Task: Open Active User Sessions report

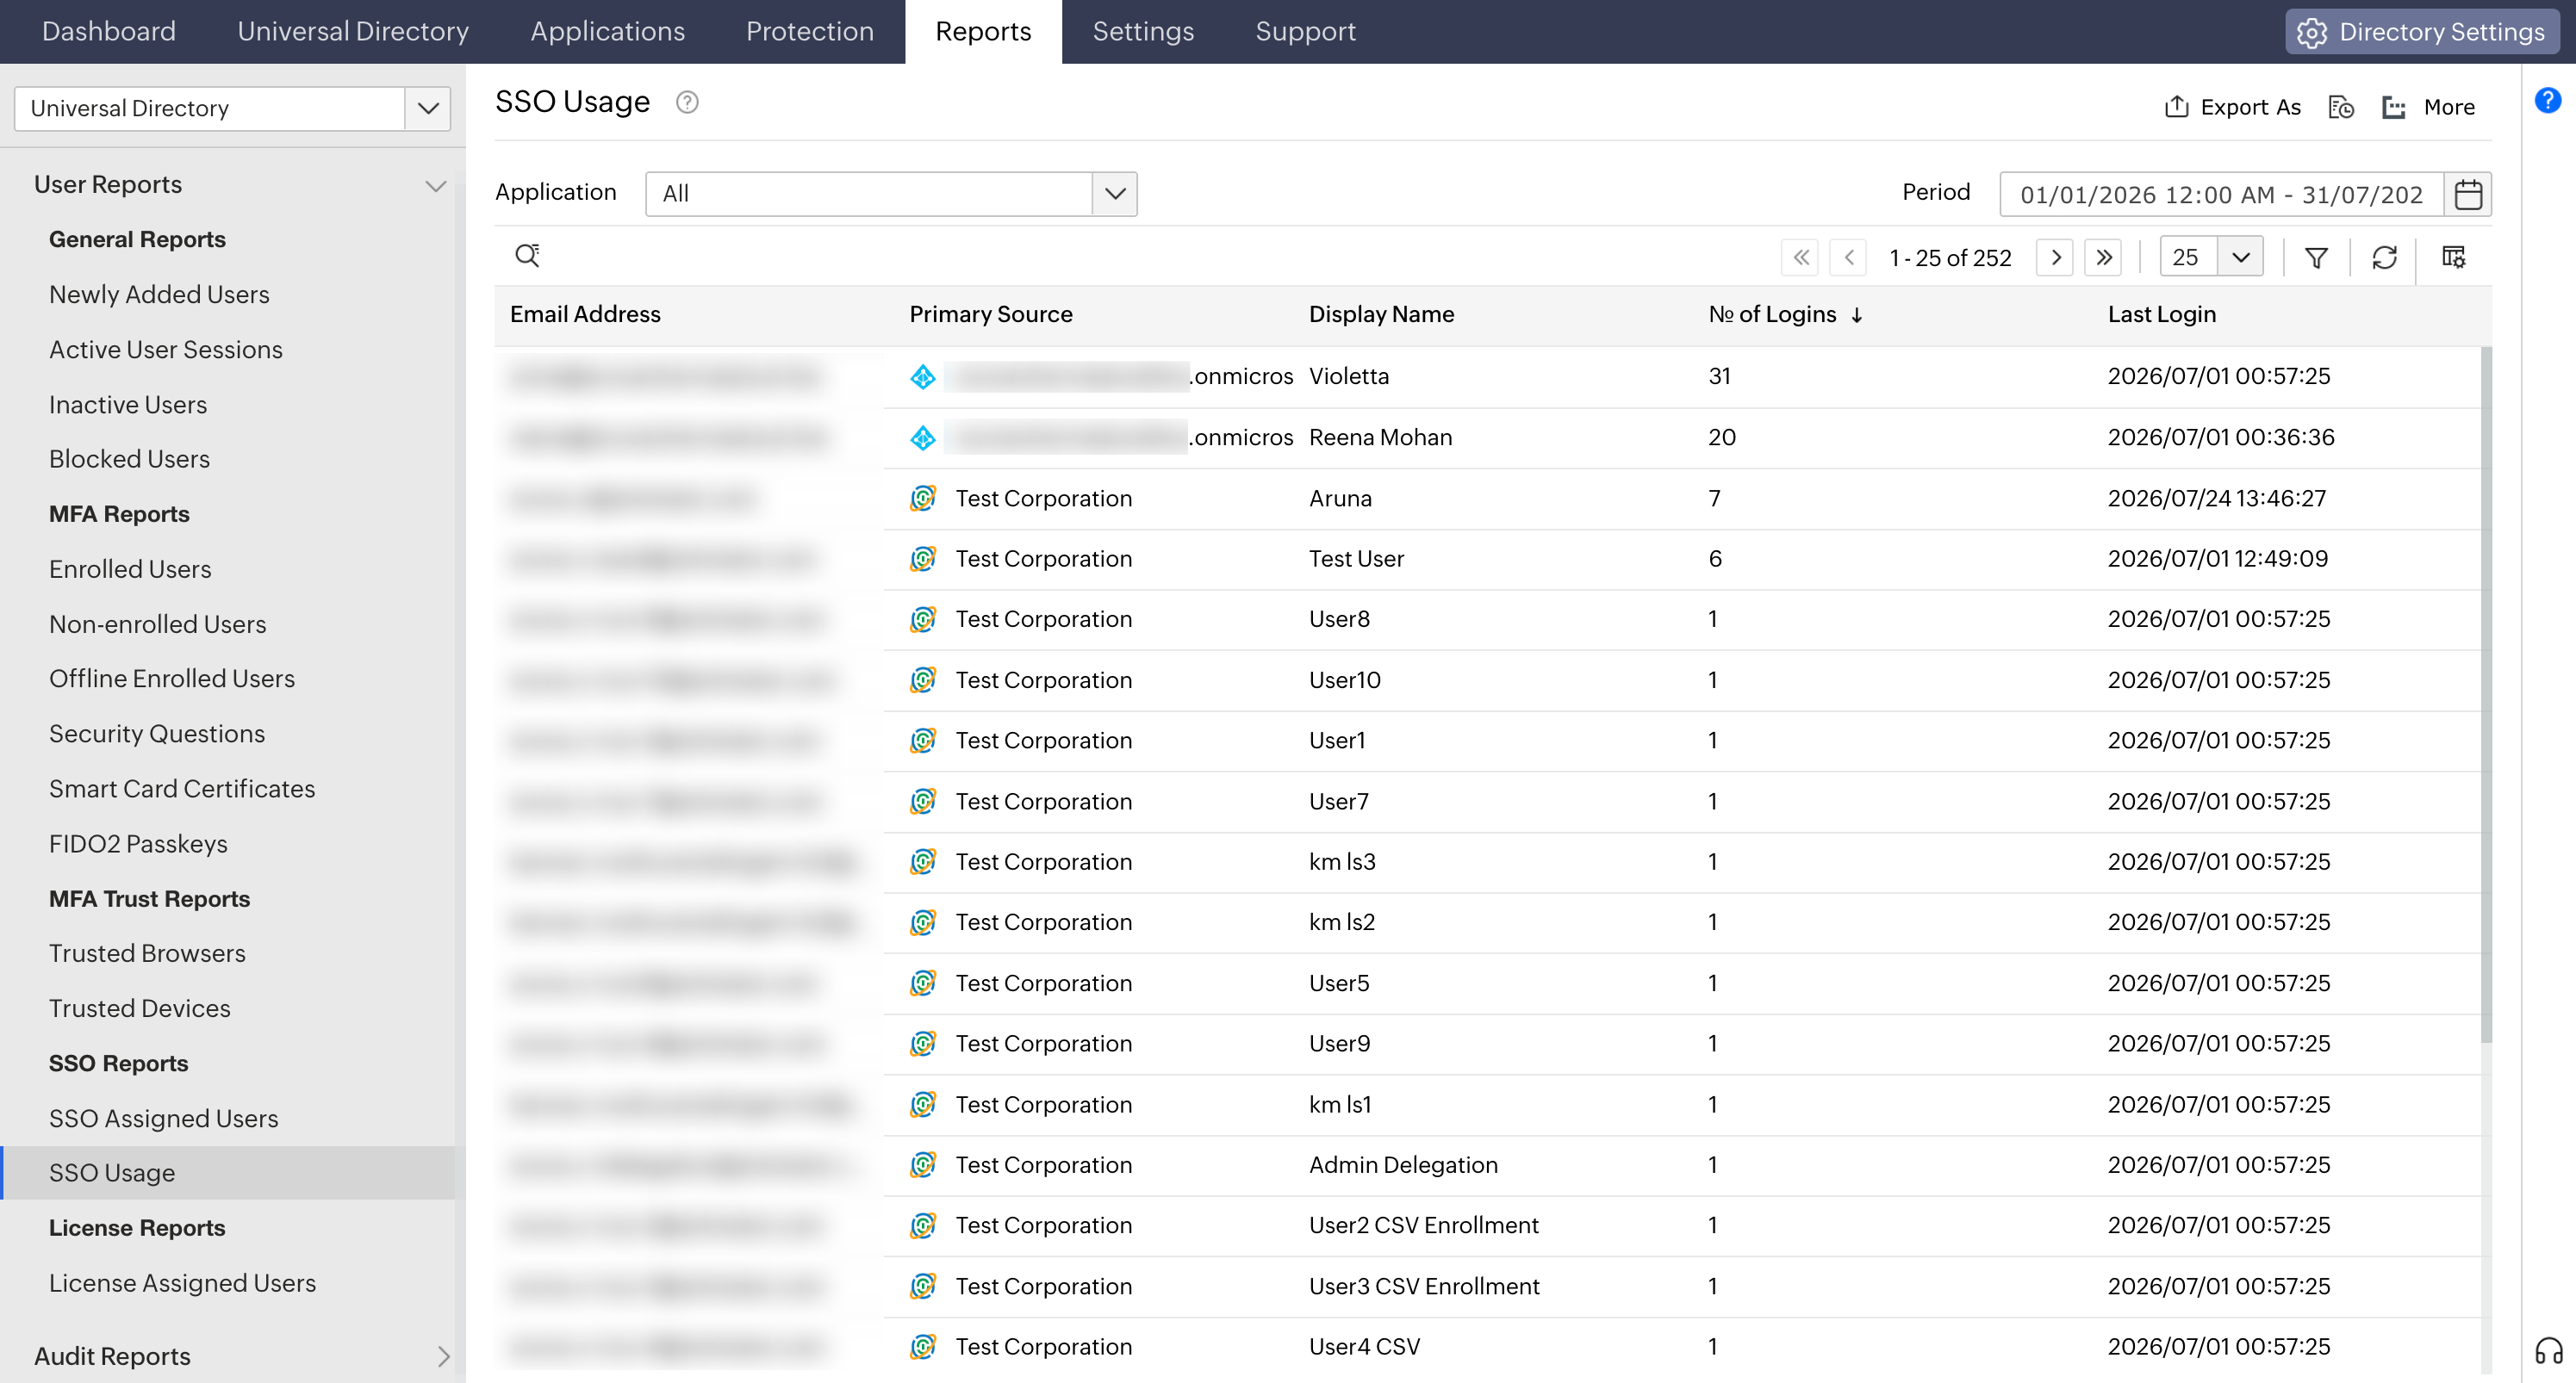Action: (166, 350)
